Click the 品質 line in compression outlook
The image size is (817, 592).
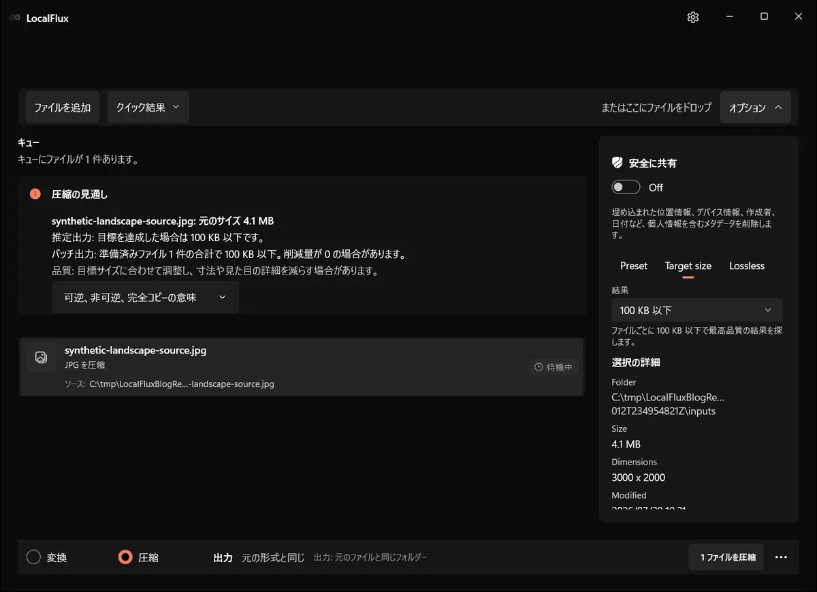coord(215,270)
